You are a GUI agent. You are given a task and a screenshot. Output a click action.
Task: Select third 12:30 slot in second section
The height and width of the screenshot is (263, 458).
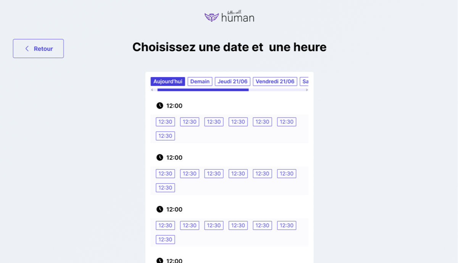214,174
